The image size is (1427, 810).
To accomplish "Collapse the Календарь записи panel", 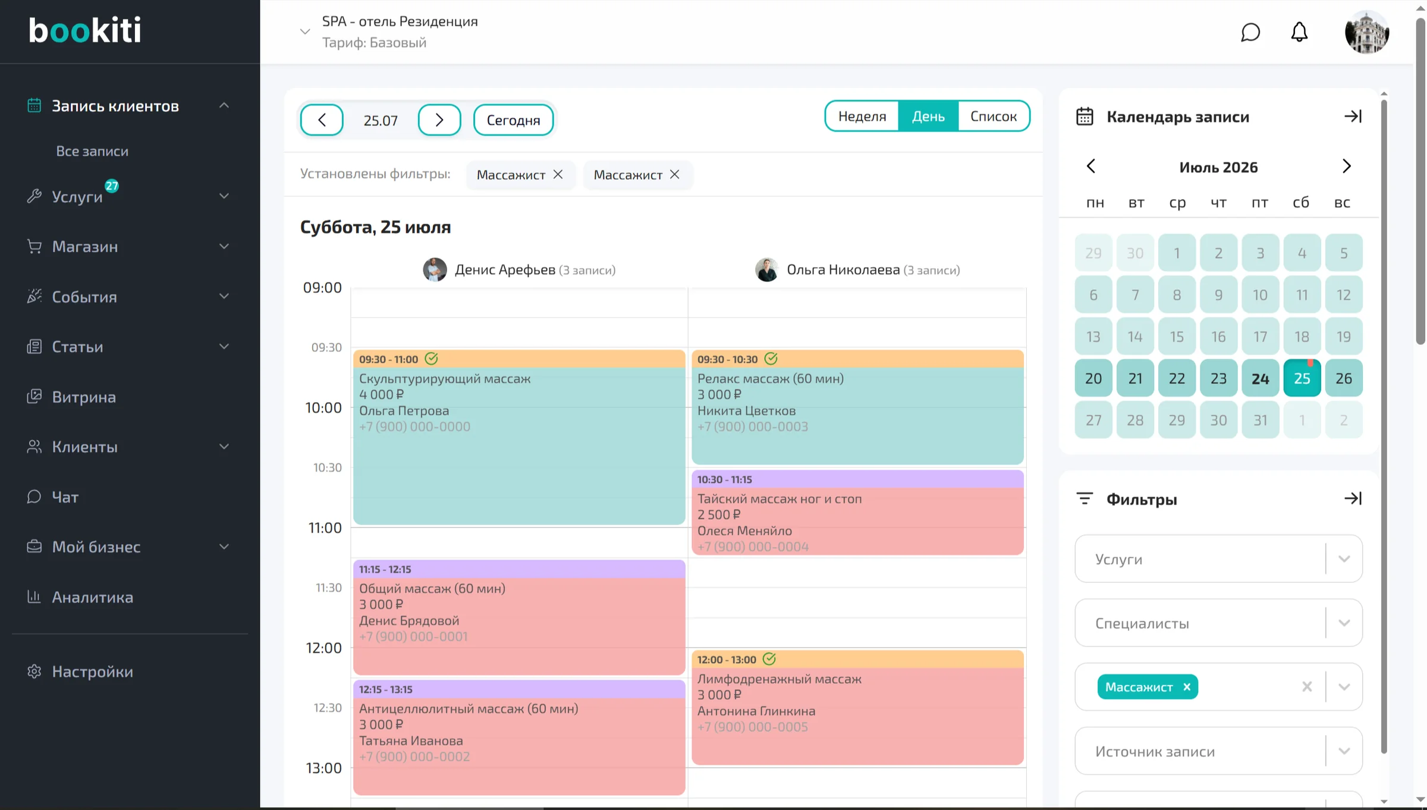I will [x=1353, y=117].
